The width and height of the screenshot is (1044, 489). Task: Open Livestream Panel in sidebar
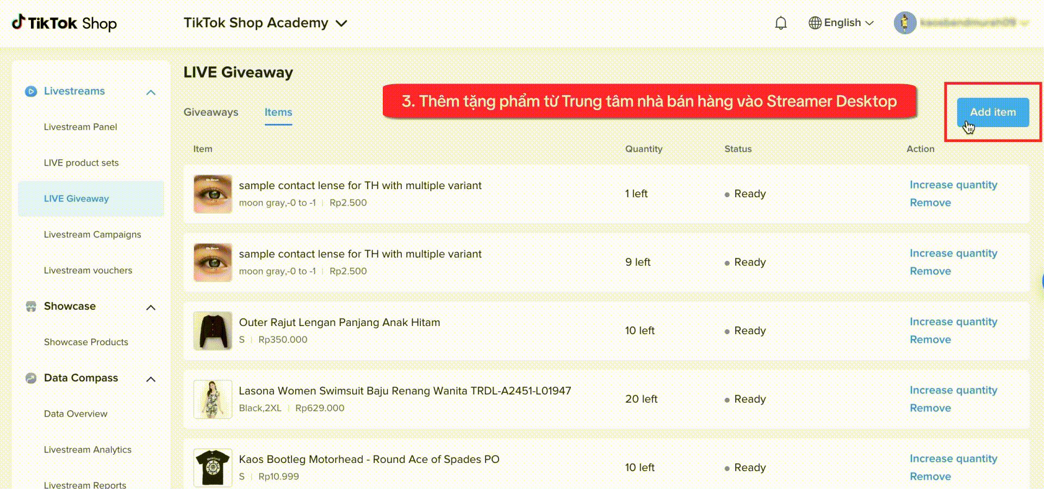coord(80,127)
